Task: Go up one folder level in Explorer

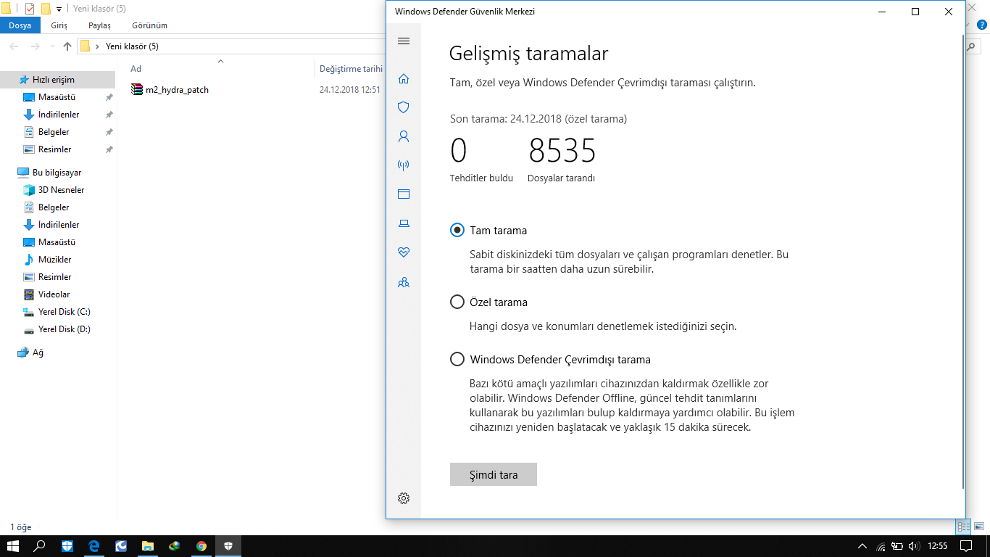Action: coord(67,46)
